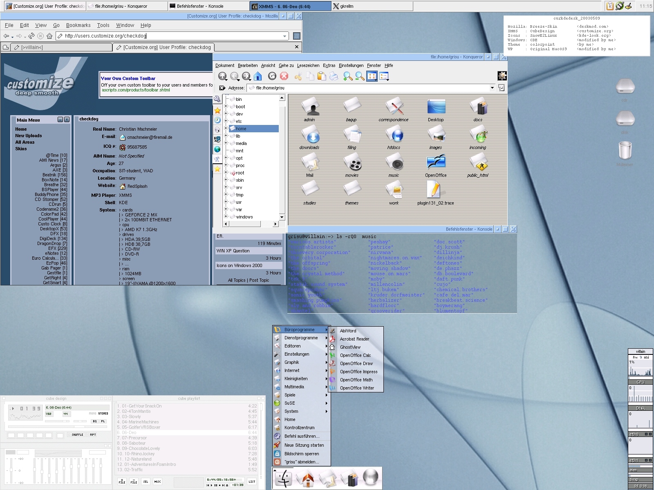Expand the 'home' tree node

pyautogui.click(x=226, y=128)
